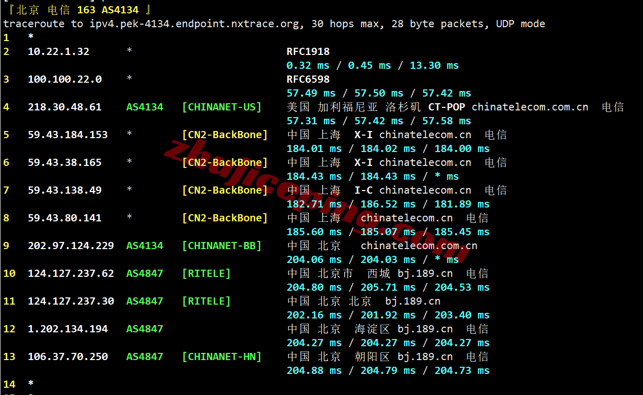Click [CN2-BackBone] tag for hop 8
643x395 pixels.
pos(225,218)
